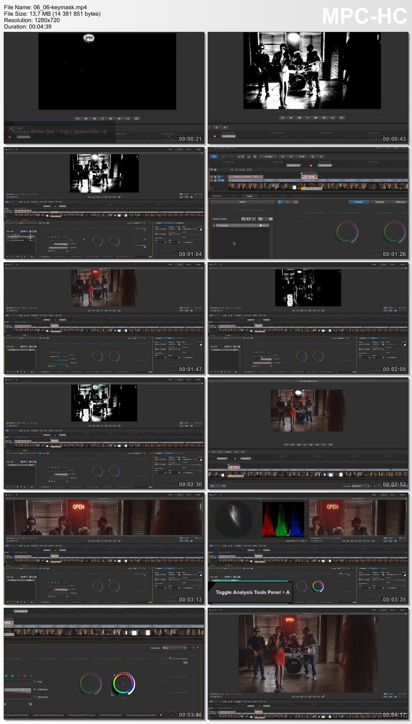The image size is (412, 724).
Task: Click go-to-start in the 00:00:43 frame transport
Action: [282, 118]
